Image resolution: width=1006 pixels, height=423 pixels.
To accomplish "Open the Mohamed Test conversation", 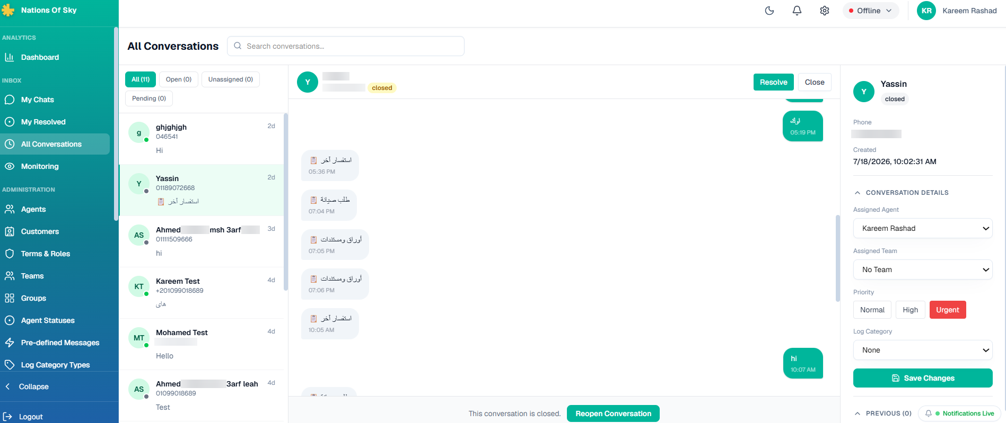I will pos(202,344).
